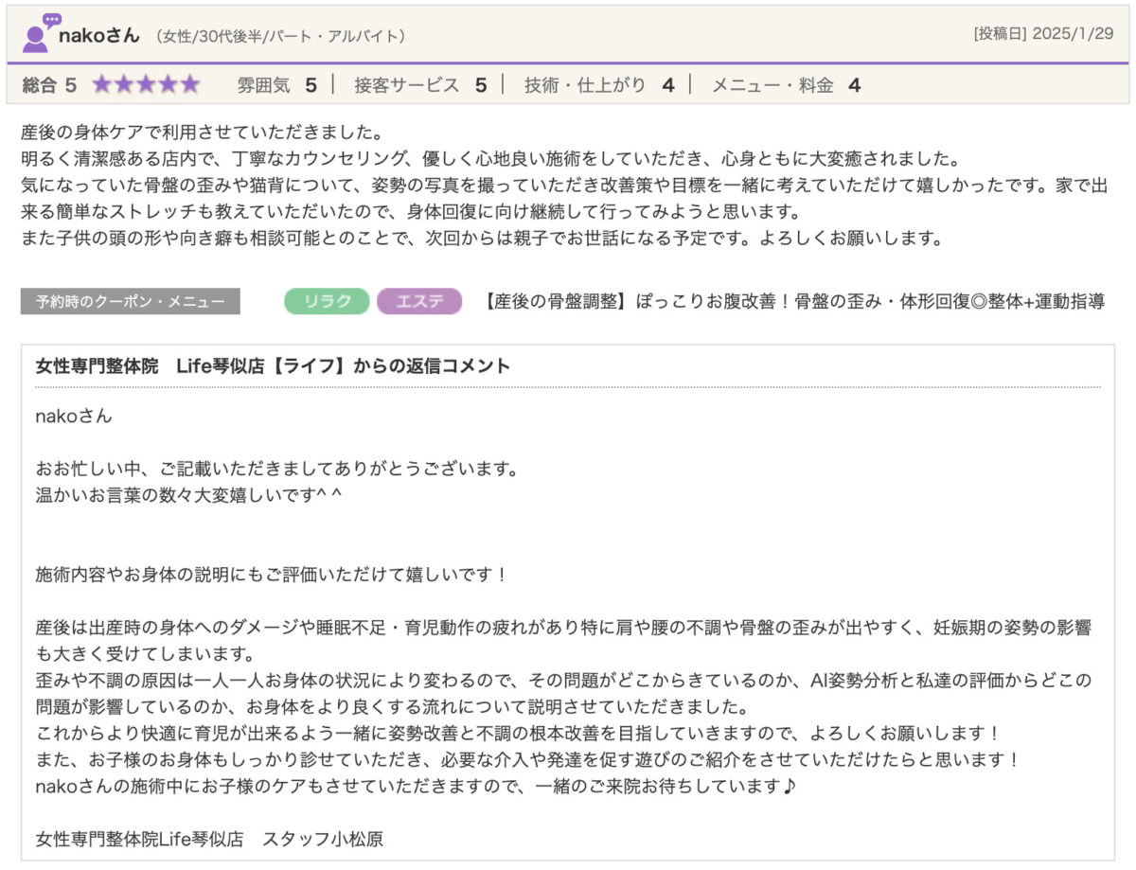Click the review's first line 産後の身体ケア
The image size is (1136, 870).
[201, 130]
